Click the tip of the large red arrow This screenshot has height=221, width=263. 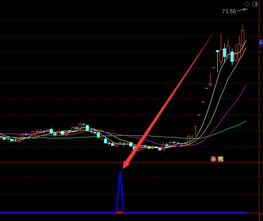click(124, 168)
